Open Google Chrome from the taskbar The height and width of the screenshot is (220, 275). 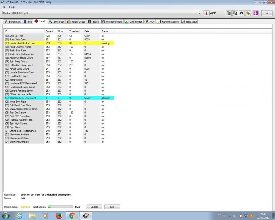[x=72, y=215]
